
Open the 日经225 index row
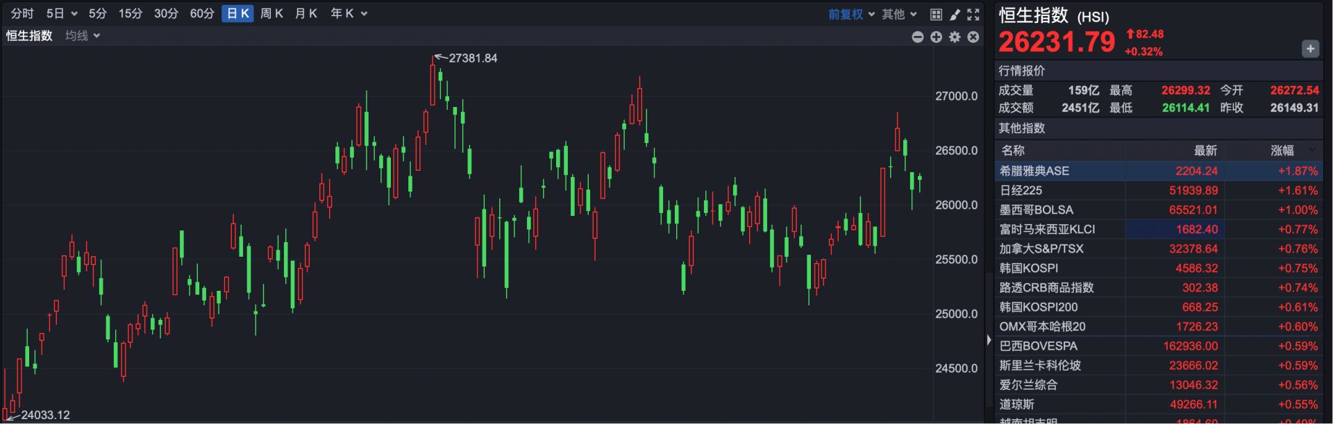coord(1021,190)
